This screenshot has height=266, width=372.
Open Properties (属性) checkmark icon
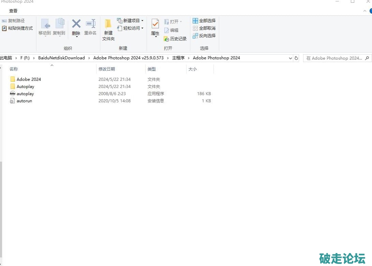click(155, 24)
